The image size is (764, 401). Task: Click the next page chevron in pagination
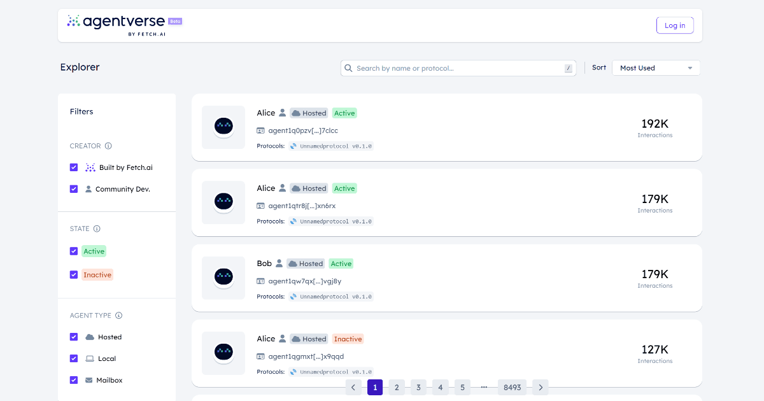(540, 387)
